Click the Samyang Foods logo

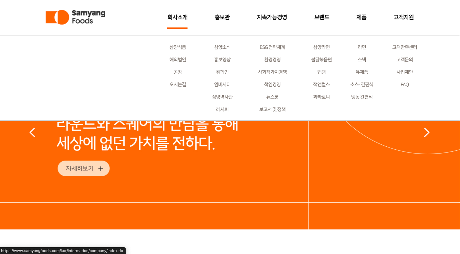tap(75, 17)
